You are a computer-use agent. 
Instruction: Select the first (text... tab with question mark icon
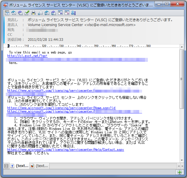pyautogui.click(x=19, y=166)
